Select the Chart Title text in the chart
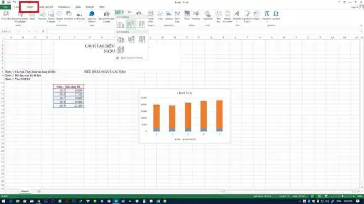364x204 pixels. click(x=185, y=93)
